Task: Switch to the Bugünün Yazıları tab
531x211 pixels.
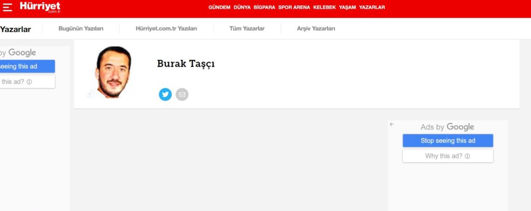Action: point(81,29)
